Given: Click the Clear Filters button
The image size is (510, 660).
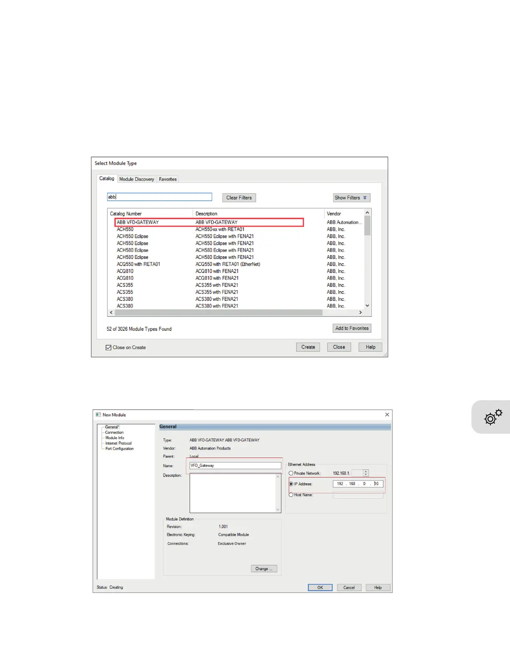Looking at the screenshot, I should [x=239, y=198].
